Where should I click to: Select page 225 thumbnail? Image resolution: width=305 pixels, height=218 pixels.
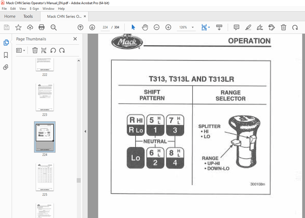[45, 177]
